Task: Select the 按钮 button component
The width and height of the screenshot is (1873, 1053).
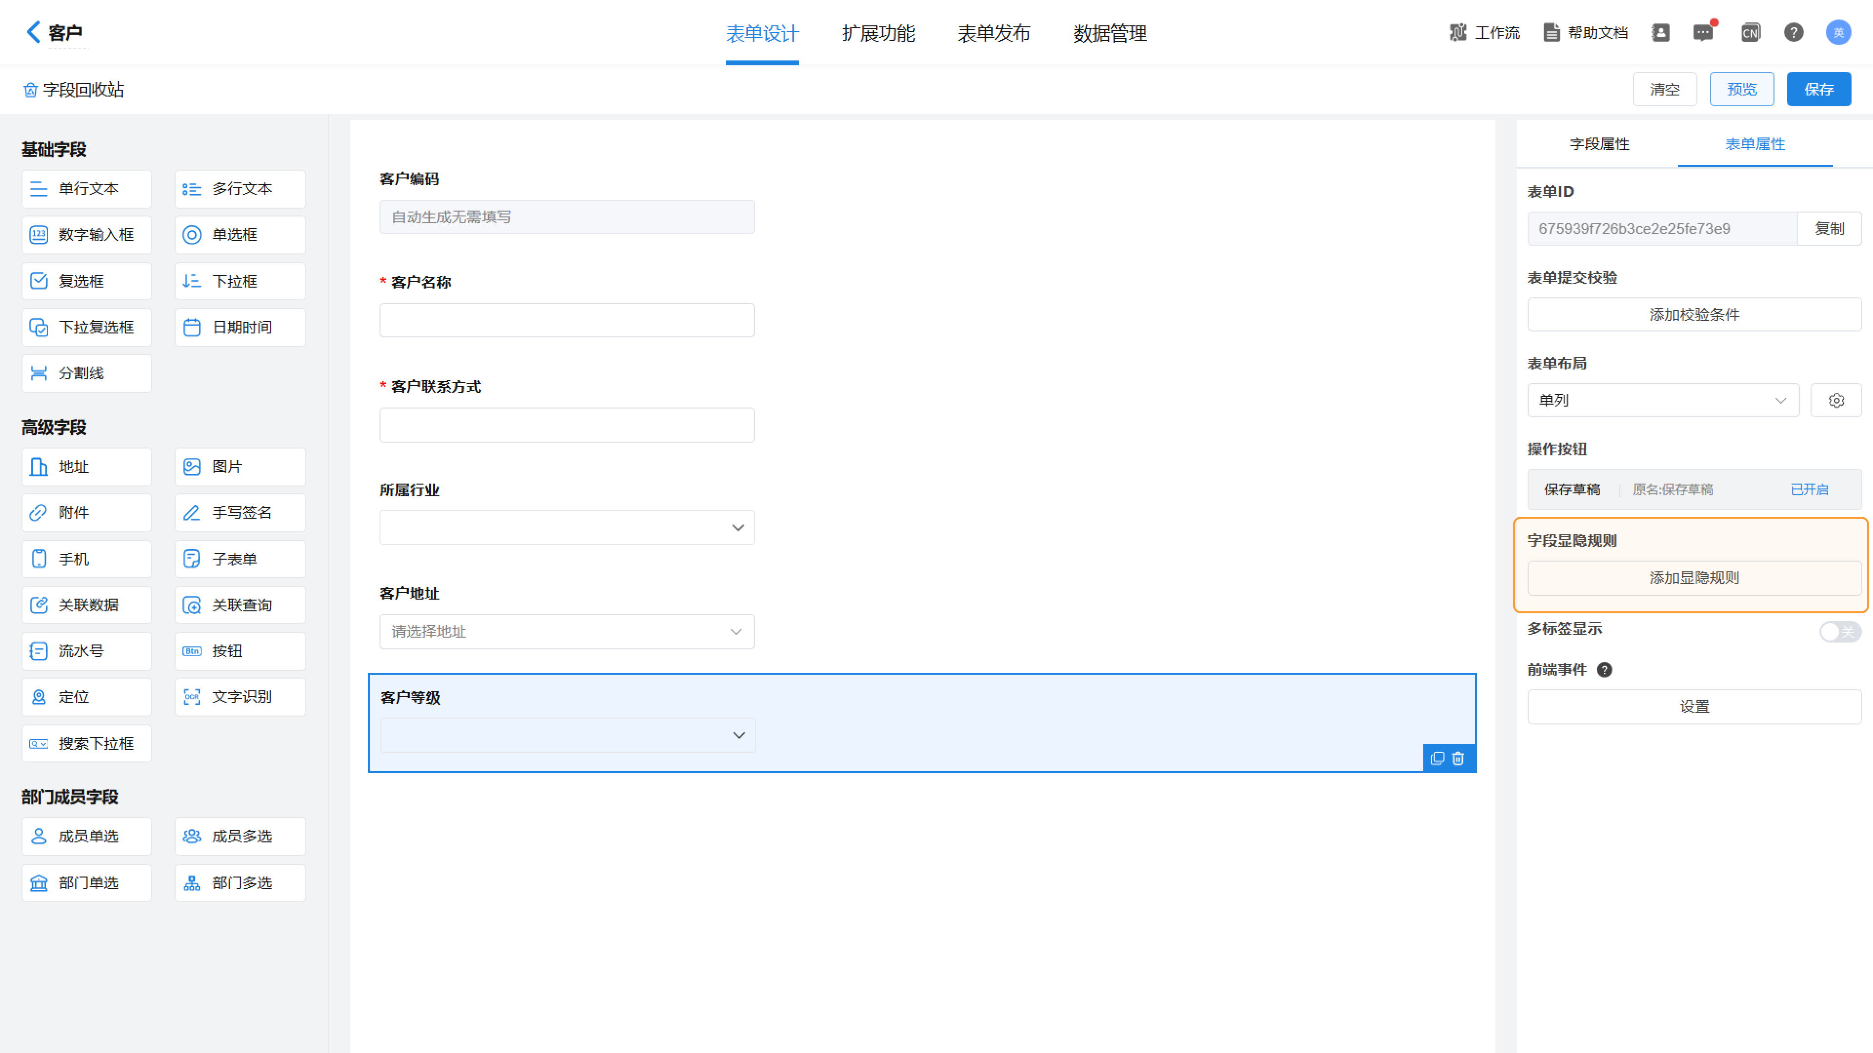Action: point(240,651)
